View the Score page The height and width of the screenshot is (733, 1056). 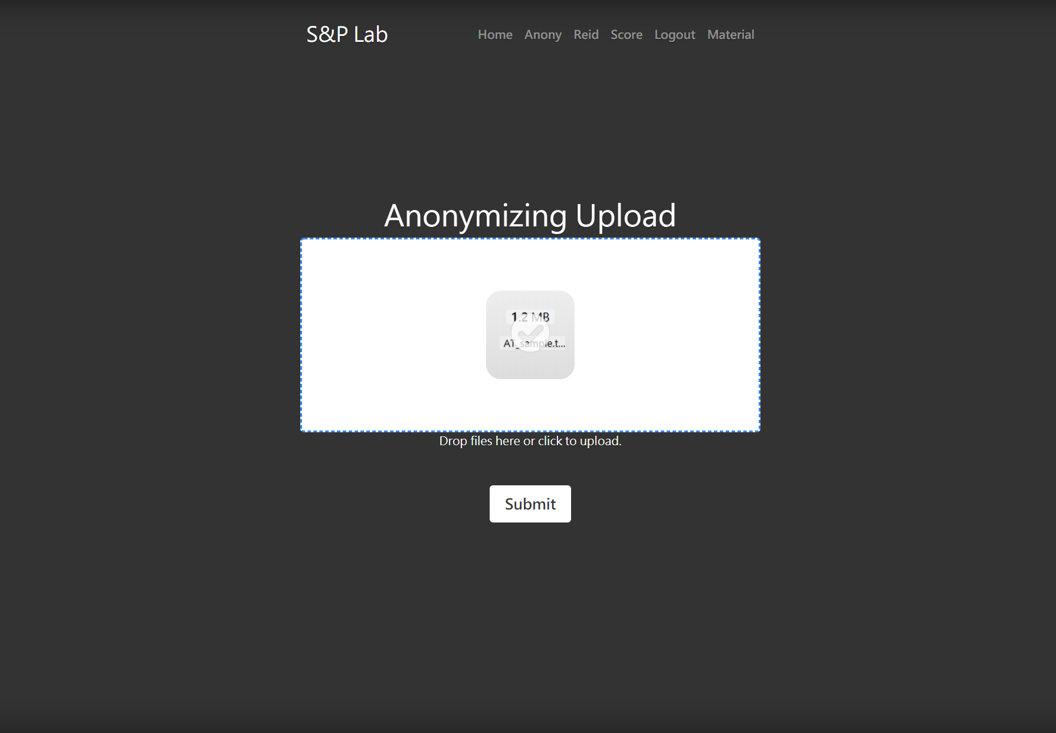click(627, 35)
